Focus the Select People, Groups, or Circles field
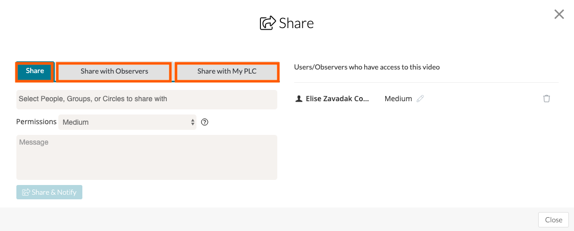 pyautogui.click(x=147, y=99)
